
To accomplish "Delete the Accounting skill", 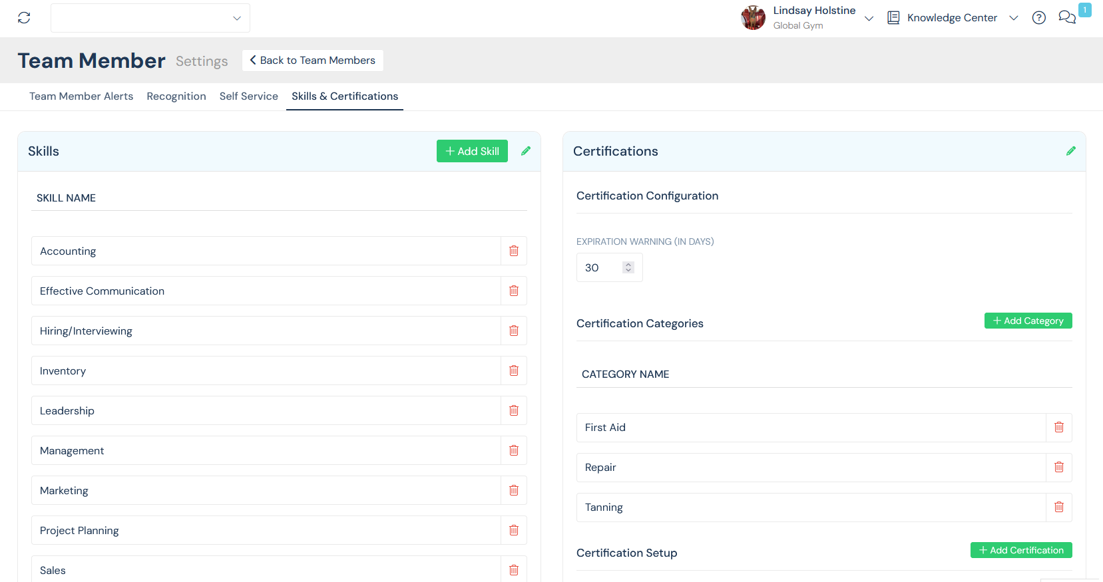I will click(x=513, y=251).
